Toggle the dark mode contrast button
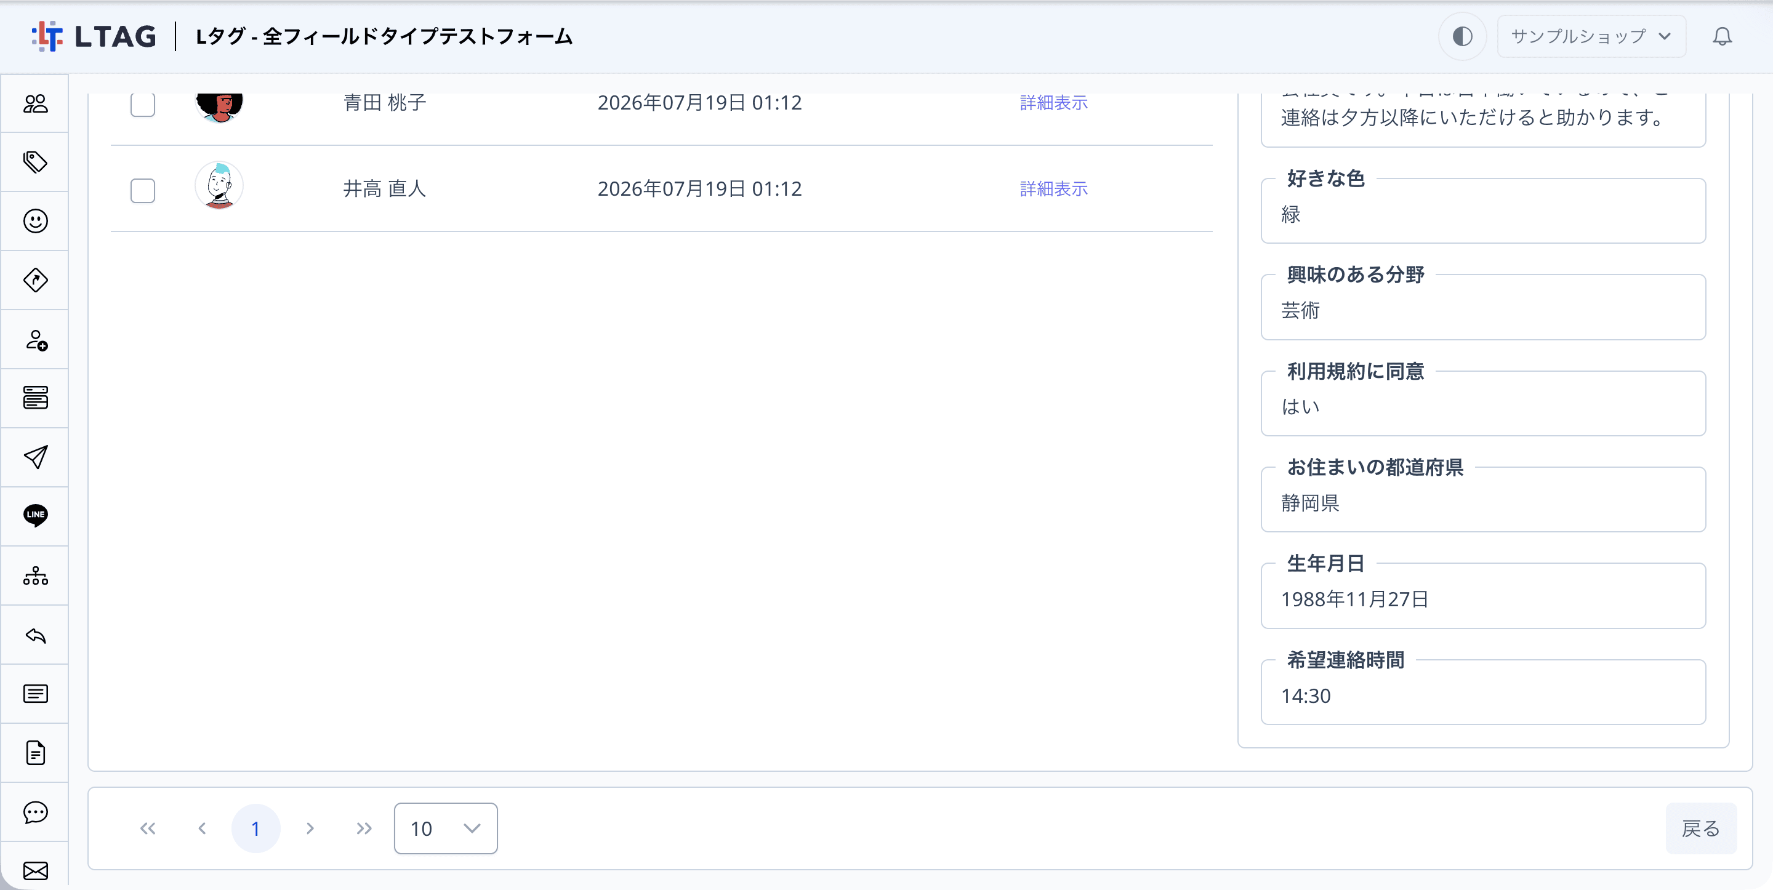Image resolution: width=1773 pixels, height=890 pixels. tap(1462, 36)
